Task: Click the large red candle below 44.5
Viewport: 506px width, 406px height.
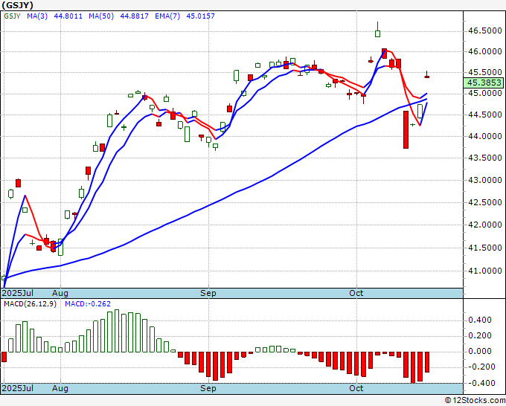Action: (406, 129)
